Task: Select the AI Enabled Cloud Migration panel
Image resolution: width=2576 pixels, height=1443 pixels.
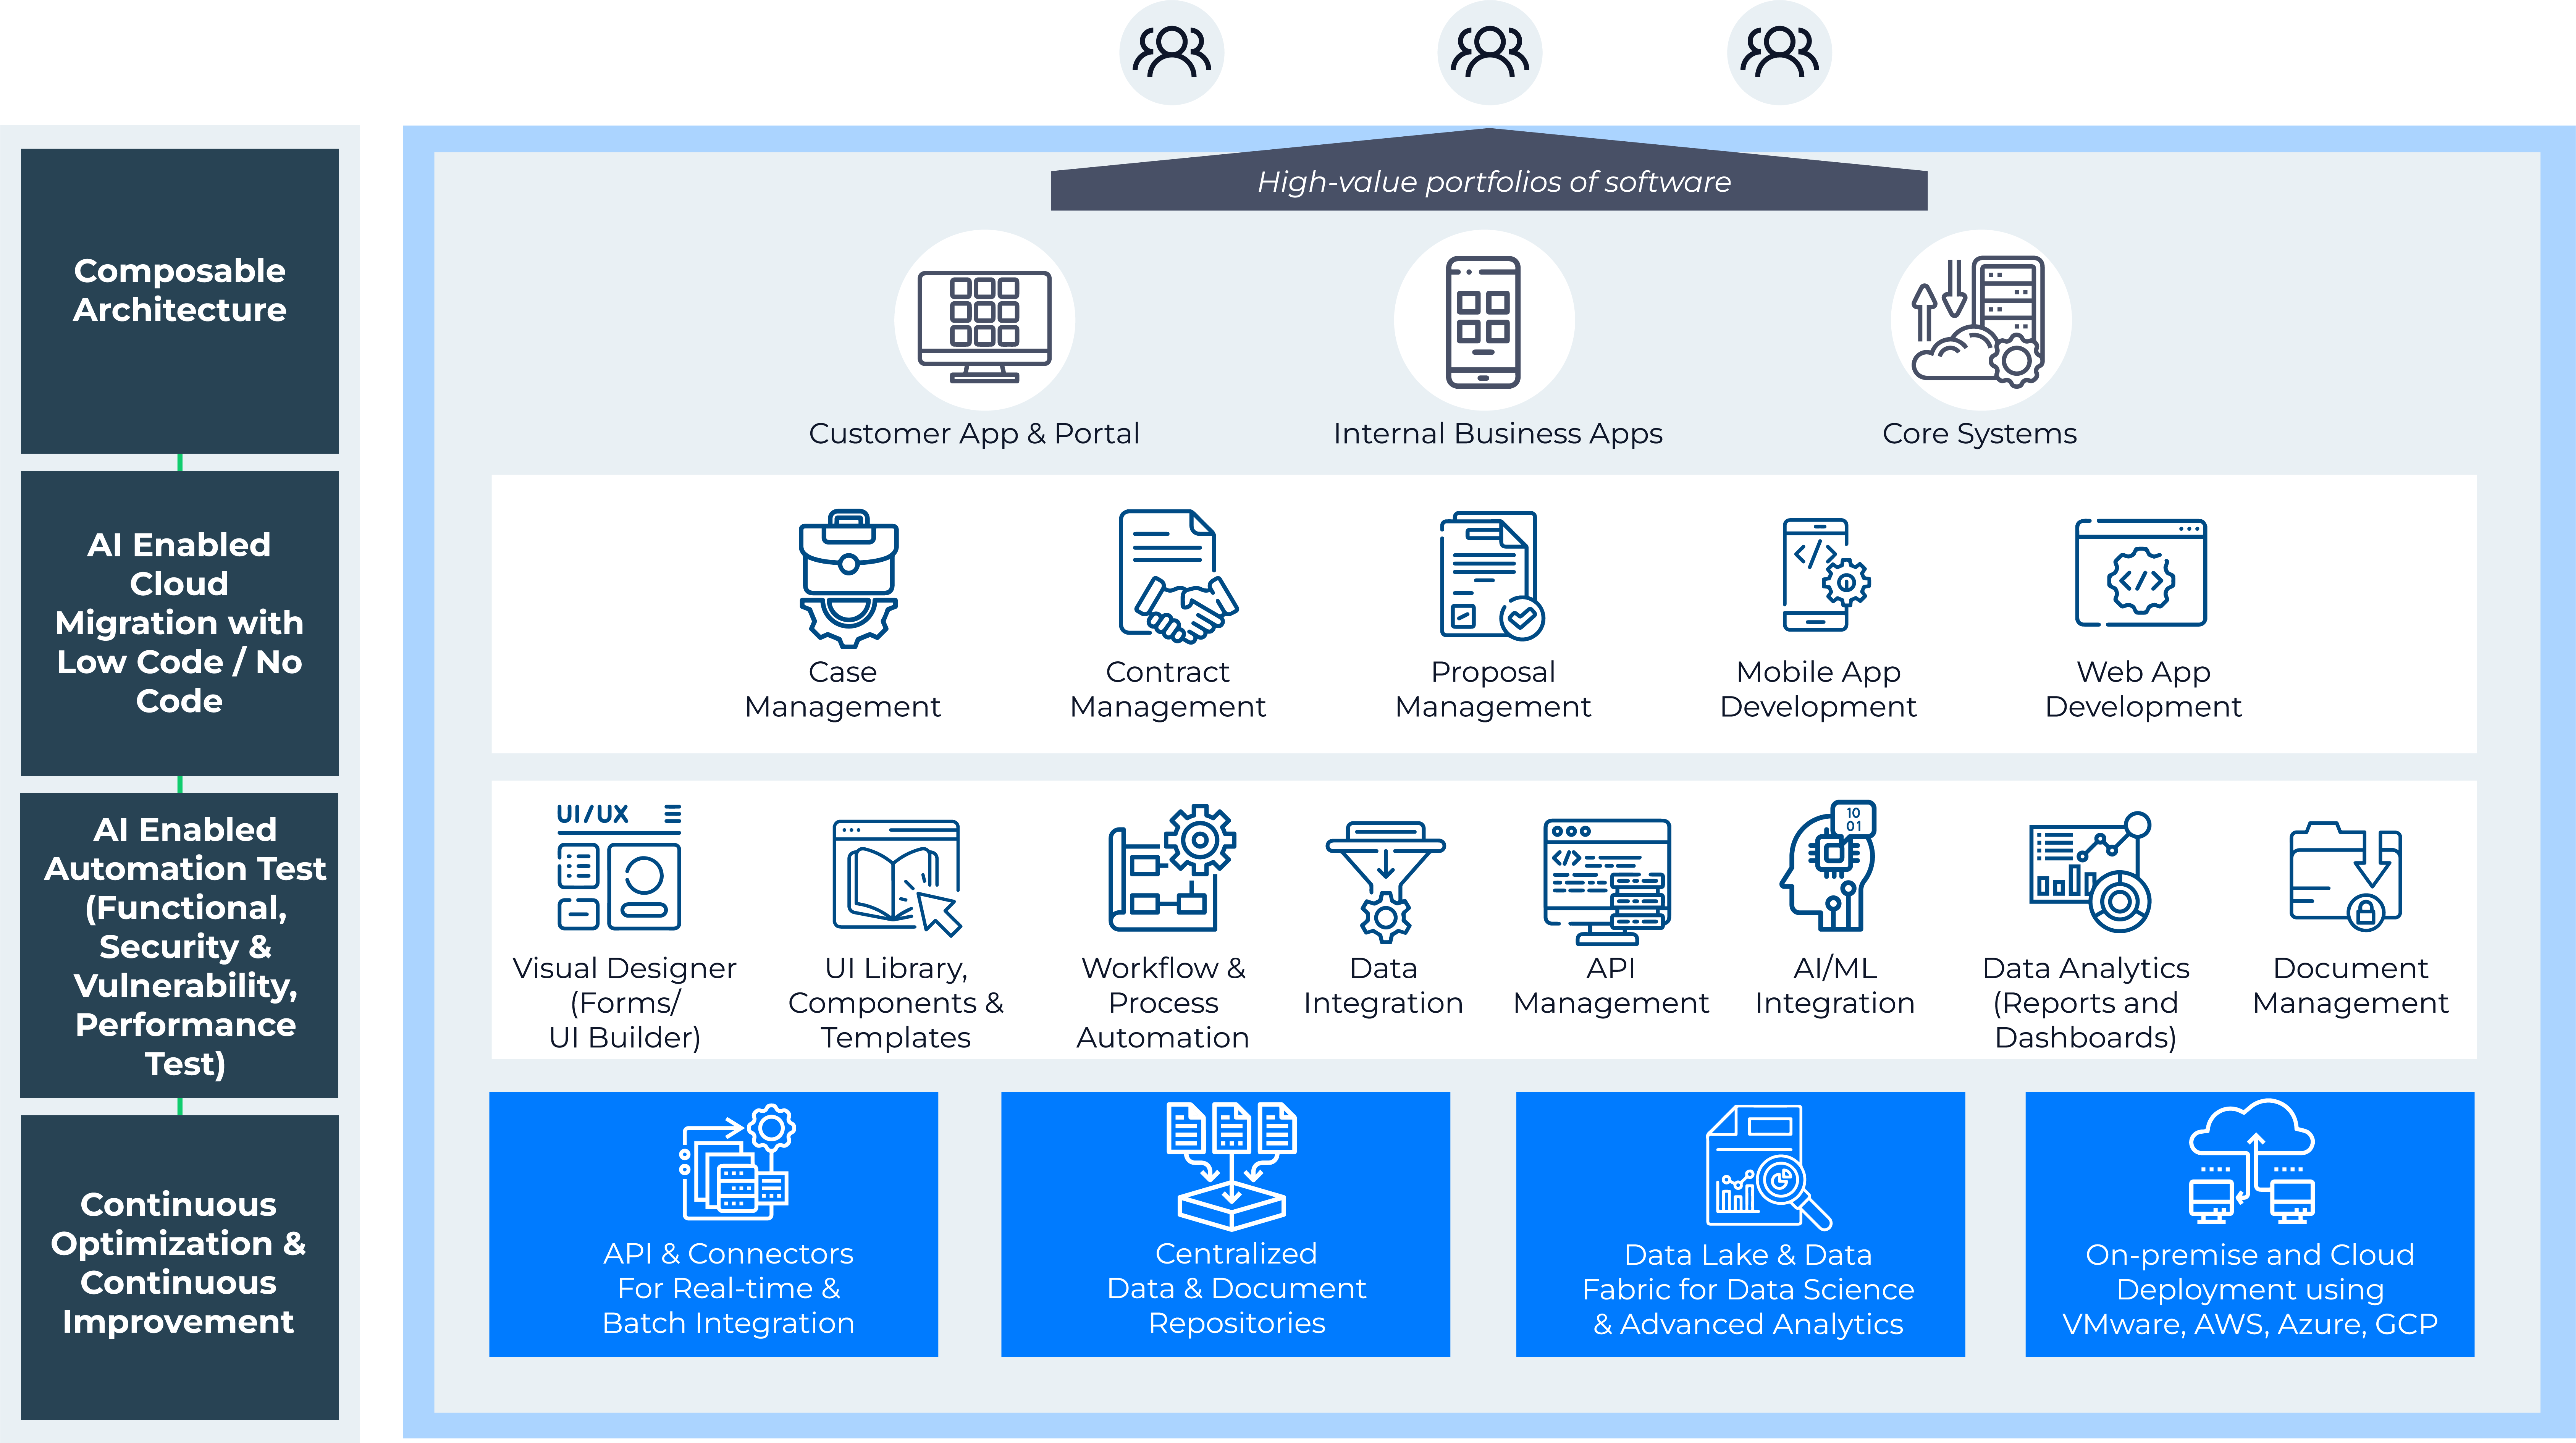Action: click(x=180, y=623)
